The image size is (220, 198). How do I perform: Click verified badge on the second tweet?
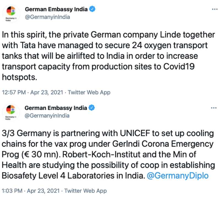93,108
